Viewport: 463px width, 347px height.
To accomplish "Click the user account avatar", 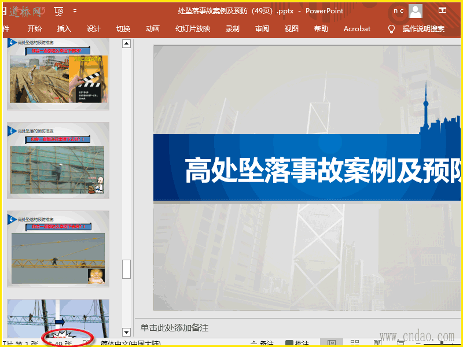I will point(416,11).
